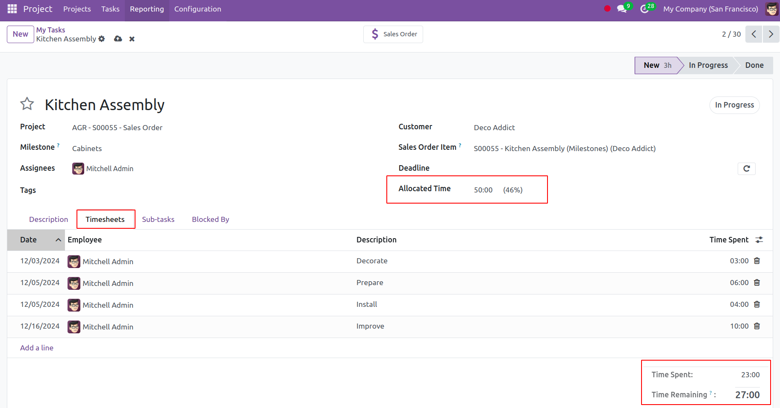
Task: Switch to the Blocked By tab
Action: (x=210, y=219)
